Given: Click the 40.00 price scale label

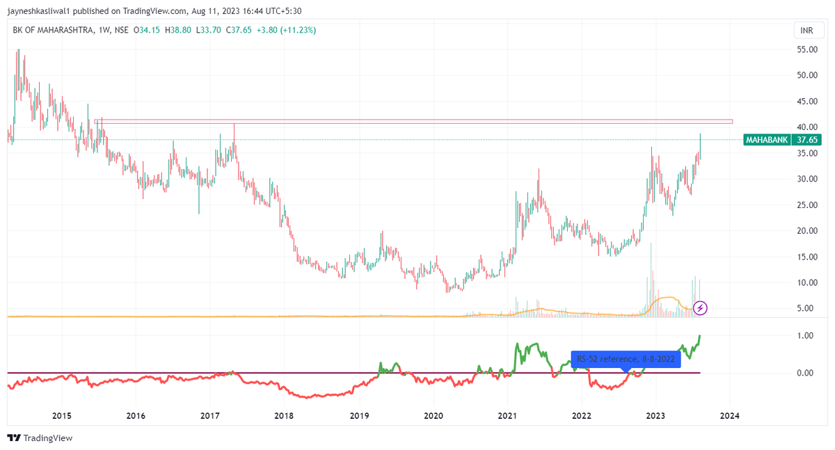Looking at the screenshot, I should [807, 127].
